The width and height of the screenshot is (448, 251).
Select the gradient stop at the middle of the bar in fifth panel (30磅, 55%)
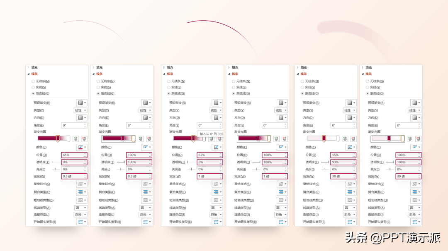click(x=324, y=139)
